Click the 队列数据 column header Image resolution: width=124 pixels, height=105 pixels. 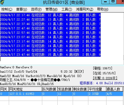[50, 89]
